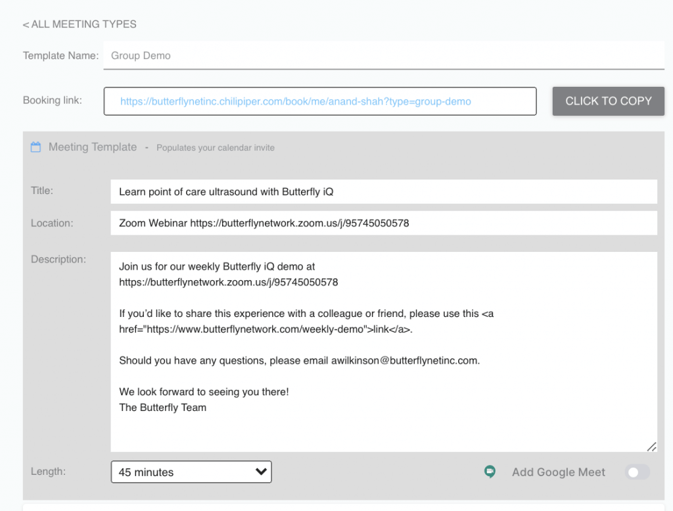This screenshot has height=511, width=673.
Task: Click the Add Google Meet label text
Action: click(559, 472)
